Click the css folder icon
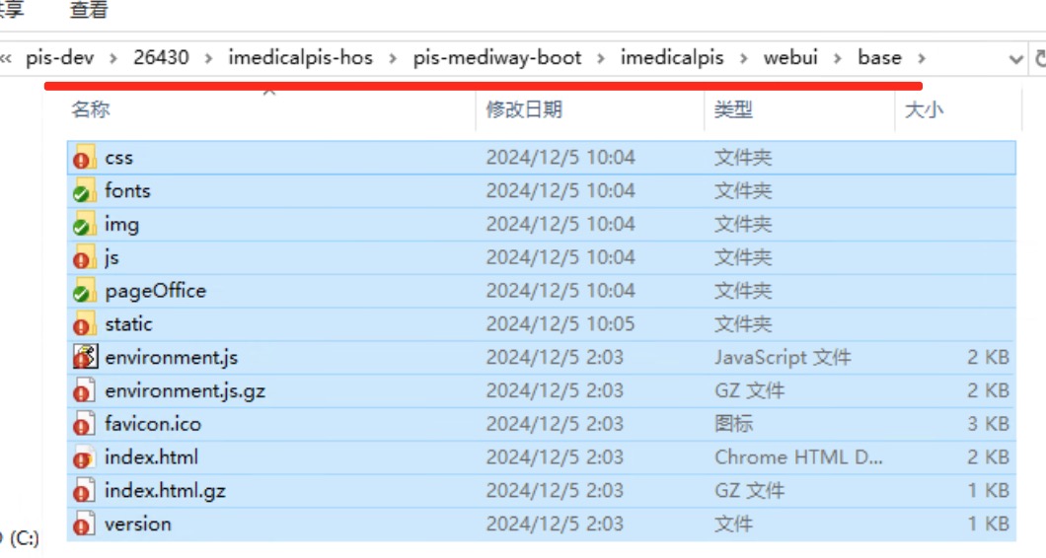This screenshot has height=558, width=1046. pyautogui.click(x=84, y=158)
